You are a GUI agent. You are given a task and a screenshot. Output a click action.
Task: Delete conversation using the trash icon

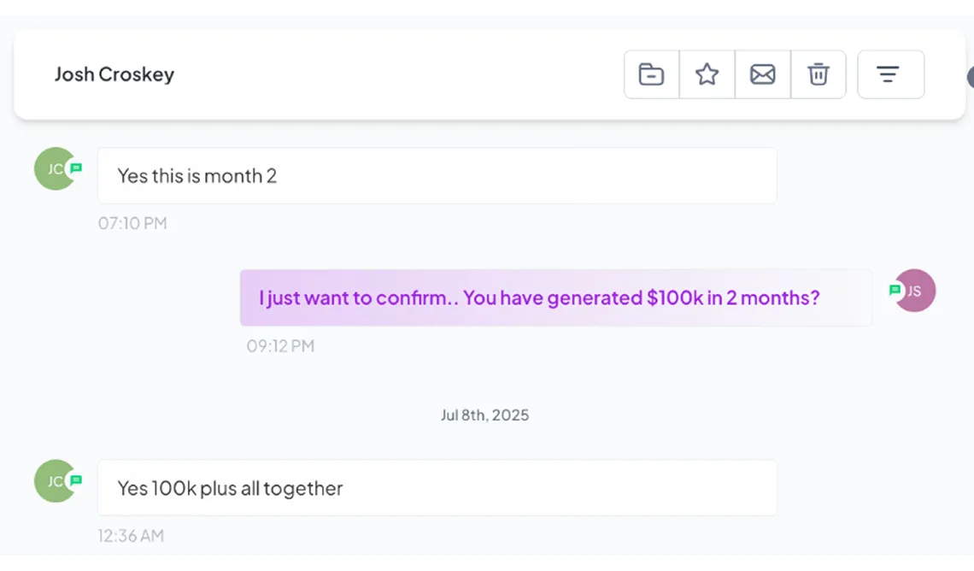coord(819,74)
